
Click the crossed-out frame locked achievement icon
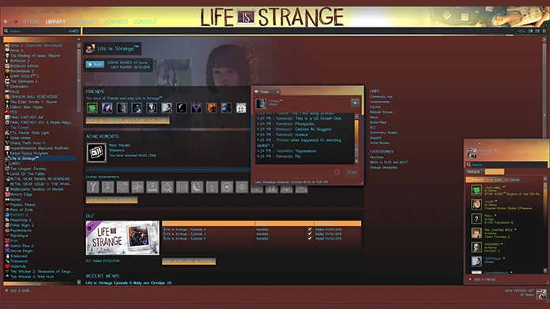tap(182, 188)
